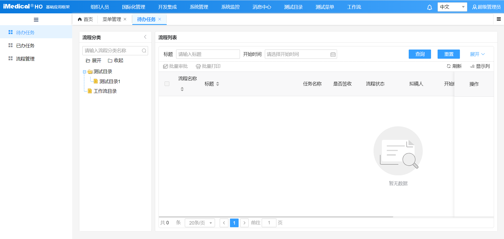Click the notification bell icon

tap(429, 7)
